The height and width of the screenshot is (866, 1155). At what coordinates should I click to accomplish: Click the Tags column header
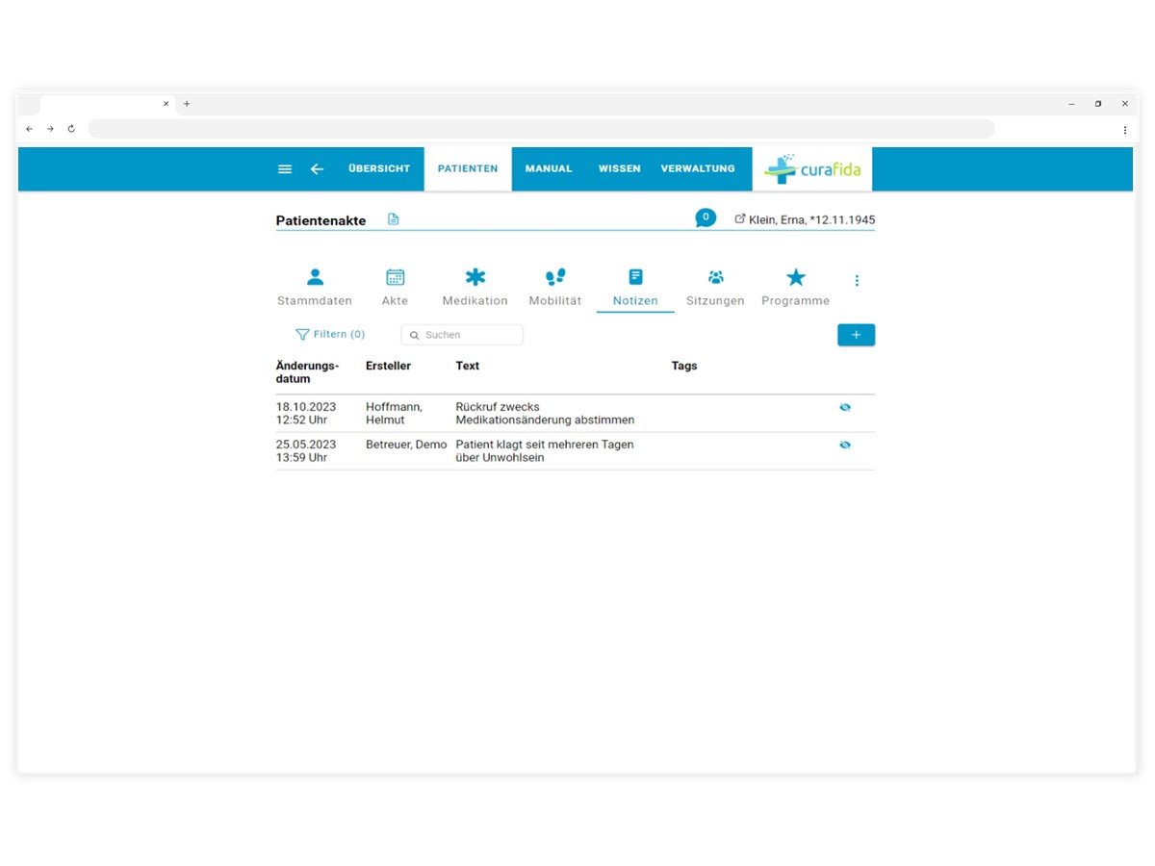point(684,366)
